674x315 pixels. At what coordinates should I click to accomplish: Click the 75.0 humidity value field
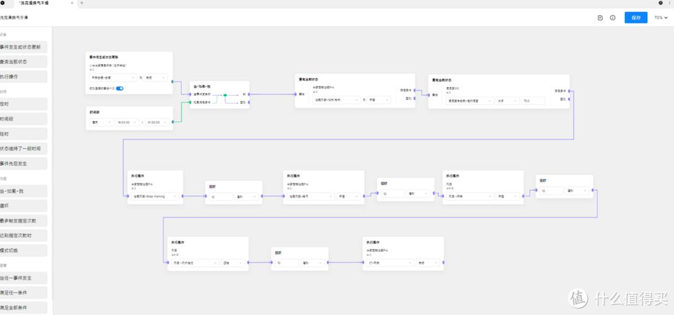point(533,101)
